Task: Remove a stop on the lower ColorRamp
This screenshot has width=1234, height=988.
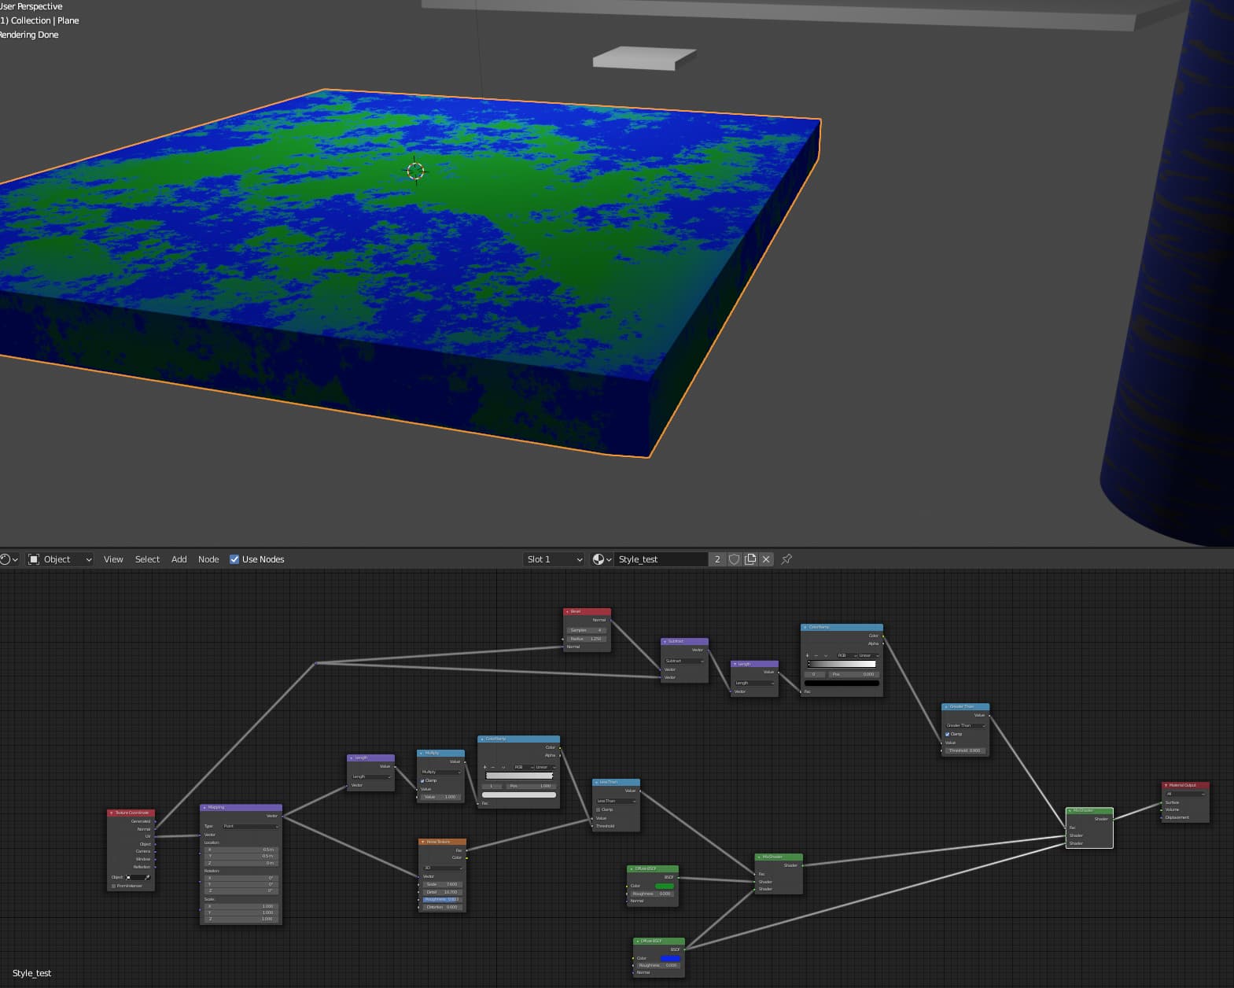Action: (x=493, y=767)
